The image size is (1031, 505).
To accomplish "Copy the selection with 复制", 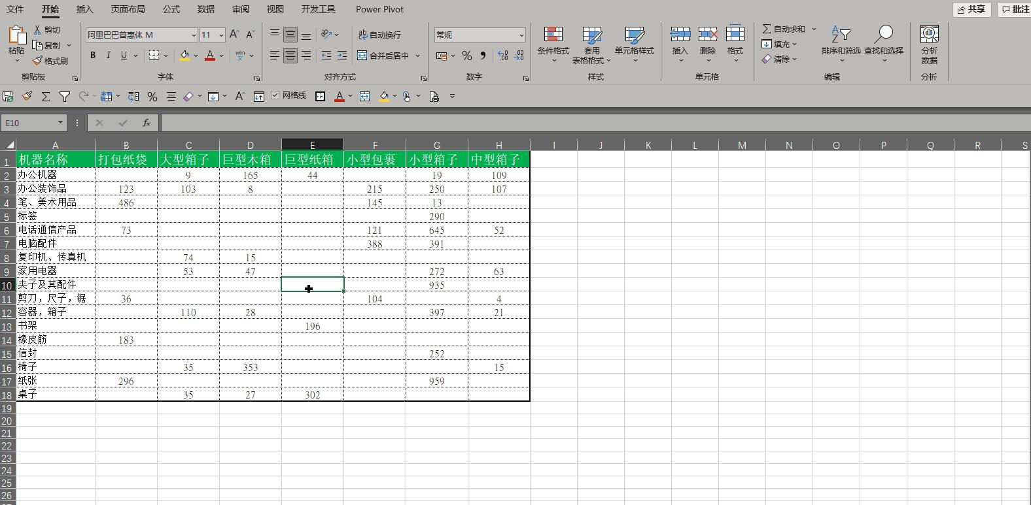I will 47,45.
